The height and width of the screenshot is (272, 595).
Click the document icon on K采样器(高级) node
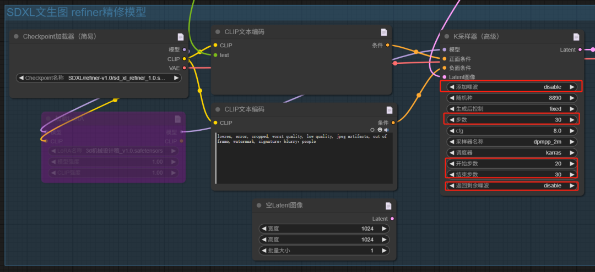[576, 37]
